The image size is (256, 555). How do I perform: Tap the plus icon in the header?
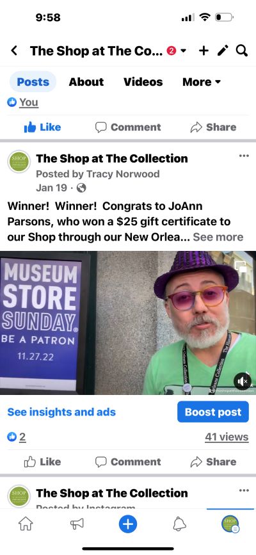pyautogui.click(x=204, y=51)
